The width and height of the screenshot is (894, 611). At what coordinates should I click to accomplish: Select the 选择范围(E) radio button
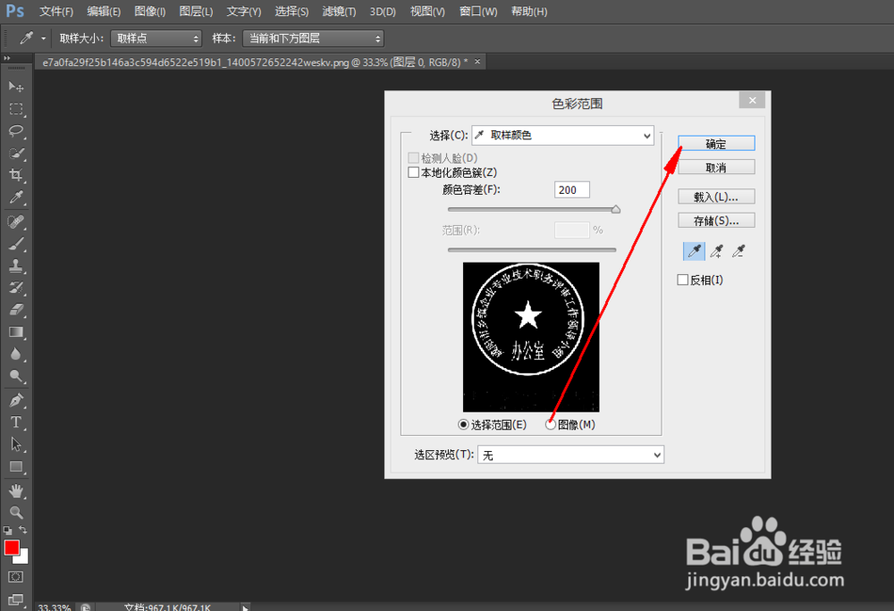point(463,425)
